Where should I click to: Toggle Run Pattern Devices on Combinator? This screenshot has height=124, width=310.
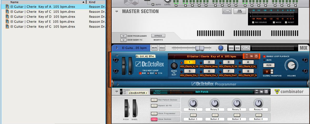[x=154, y=100]
